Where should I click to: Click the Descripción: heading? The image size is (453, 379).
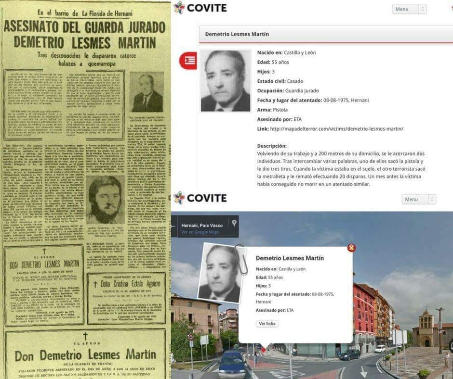272,146
